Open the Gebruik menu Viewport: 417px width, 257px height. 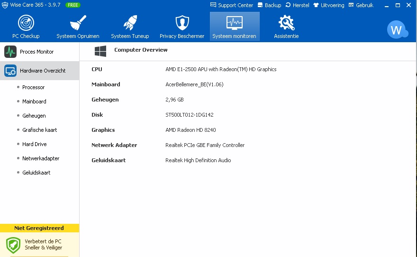(361, 5)
